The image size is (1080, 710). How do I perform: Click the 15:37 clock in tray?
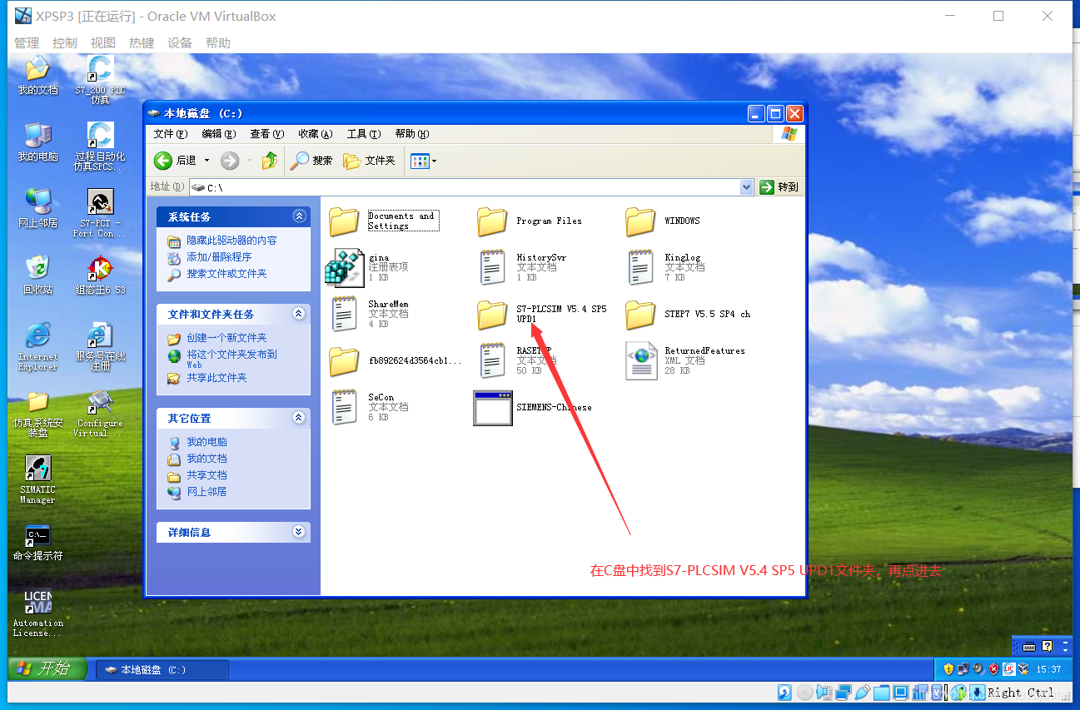click(1050, 669)
